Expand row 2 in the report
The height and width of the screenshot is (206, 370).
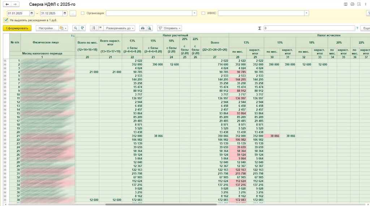click(5, 64)
